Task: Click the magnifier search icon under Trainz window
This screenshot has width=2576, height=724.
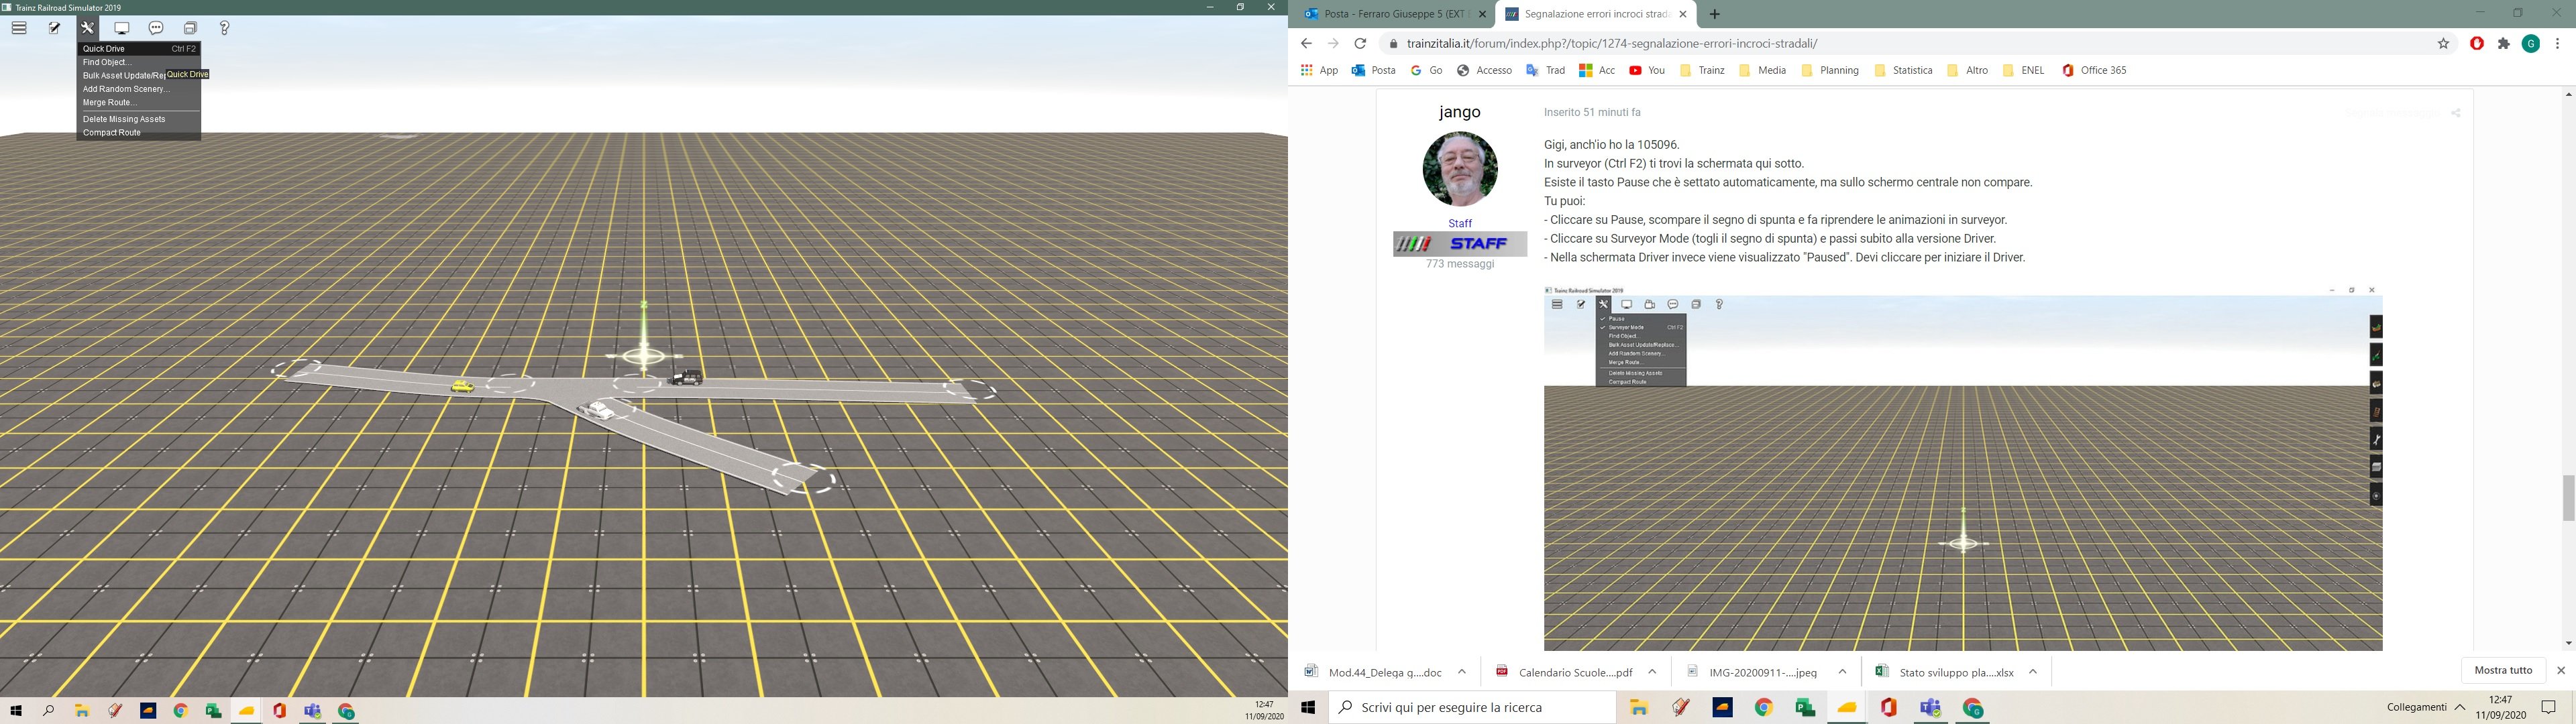Action: tap(48, 711)
